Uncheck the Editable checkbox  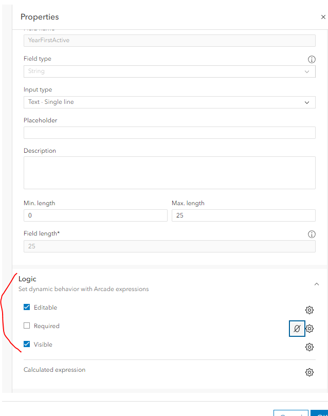click(27, 308)
